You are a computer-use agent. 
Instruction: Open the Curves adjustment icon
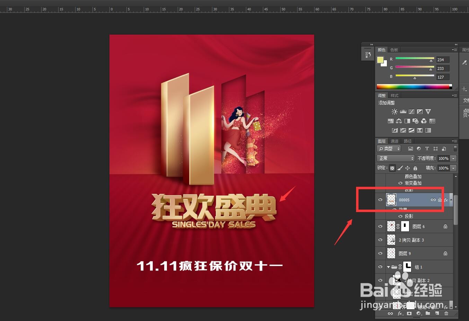[411, 111]
